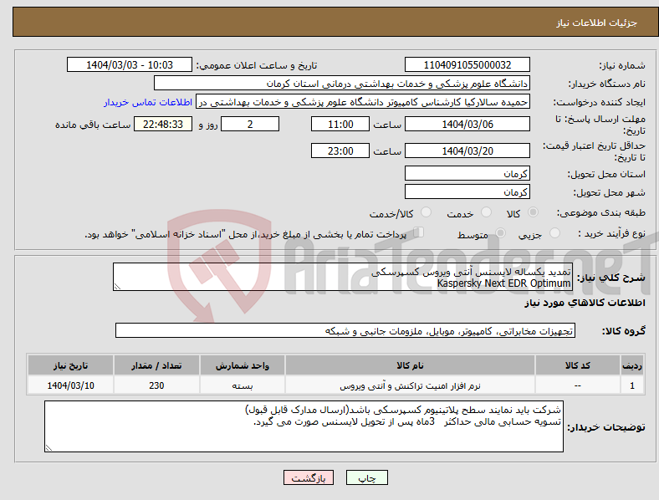This screenshot has height=500, width=659.
Task: Click the buyer notes textarea resize handle
Action: point(49,448)
